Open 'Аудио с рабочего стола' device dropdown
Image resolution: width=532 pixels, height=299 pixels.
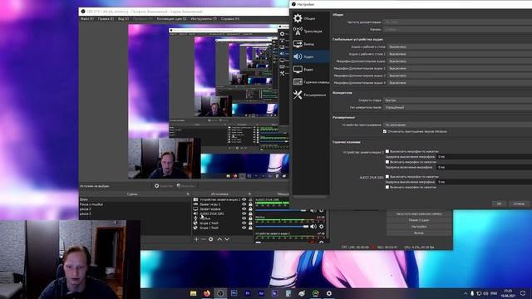(x=460, y=47)
